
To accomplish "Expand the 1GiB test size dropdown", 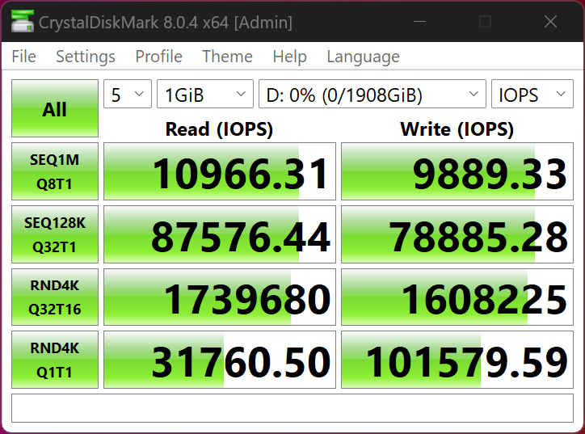I will (x=205, y=94).
